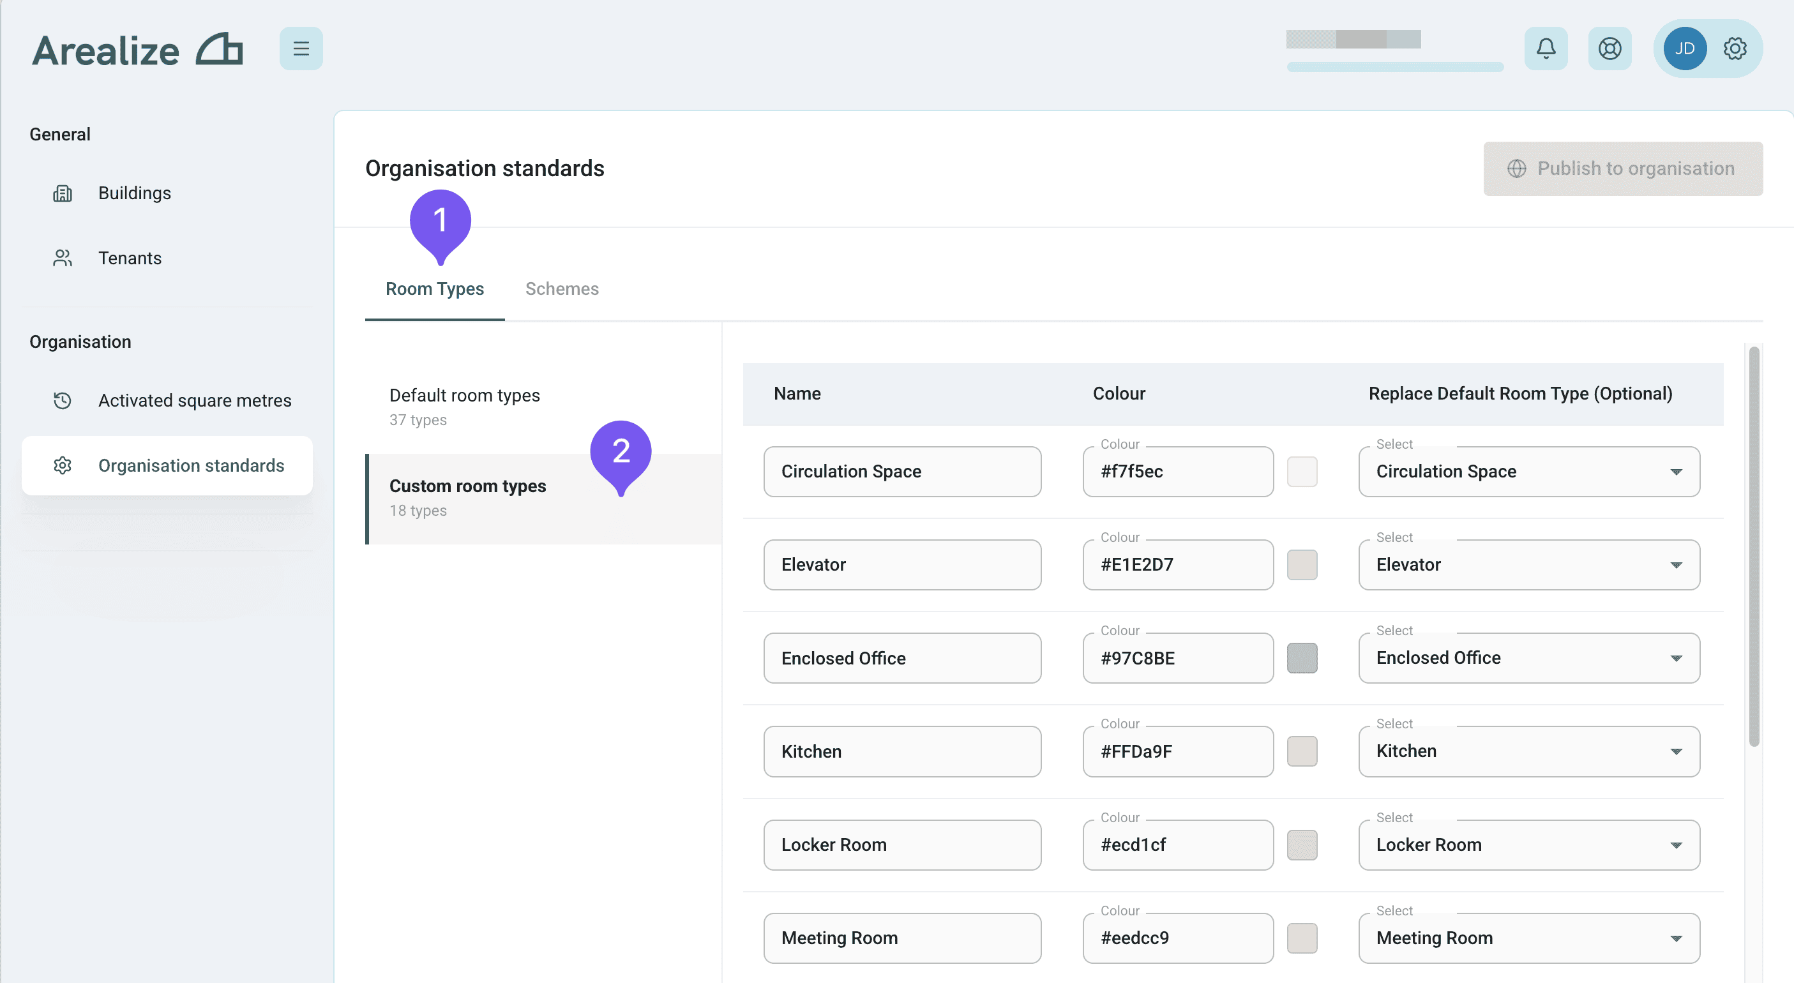The image size is (1794, 983).
Task: Open the help lifebuoy icon
Action: (1609, 49)
